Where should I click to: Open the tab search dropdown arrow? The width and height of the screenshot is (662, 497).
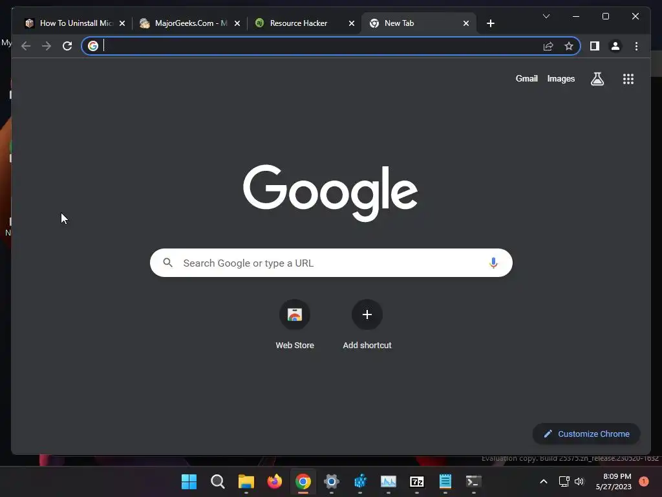(x=546, y=16)
